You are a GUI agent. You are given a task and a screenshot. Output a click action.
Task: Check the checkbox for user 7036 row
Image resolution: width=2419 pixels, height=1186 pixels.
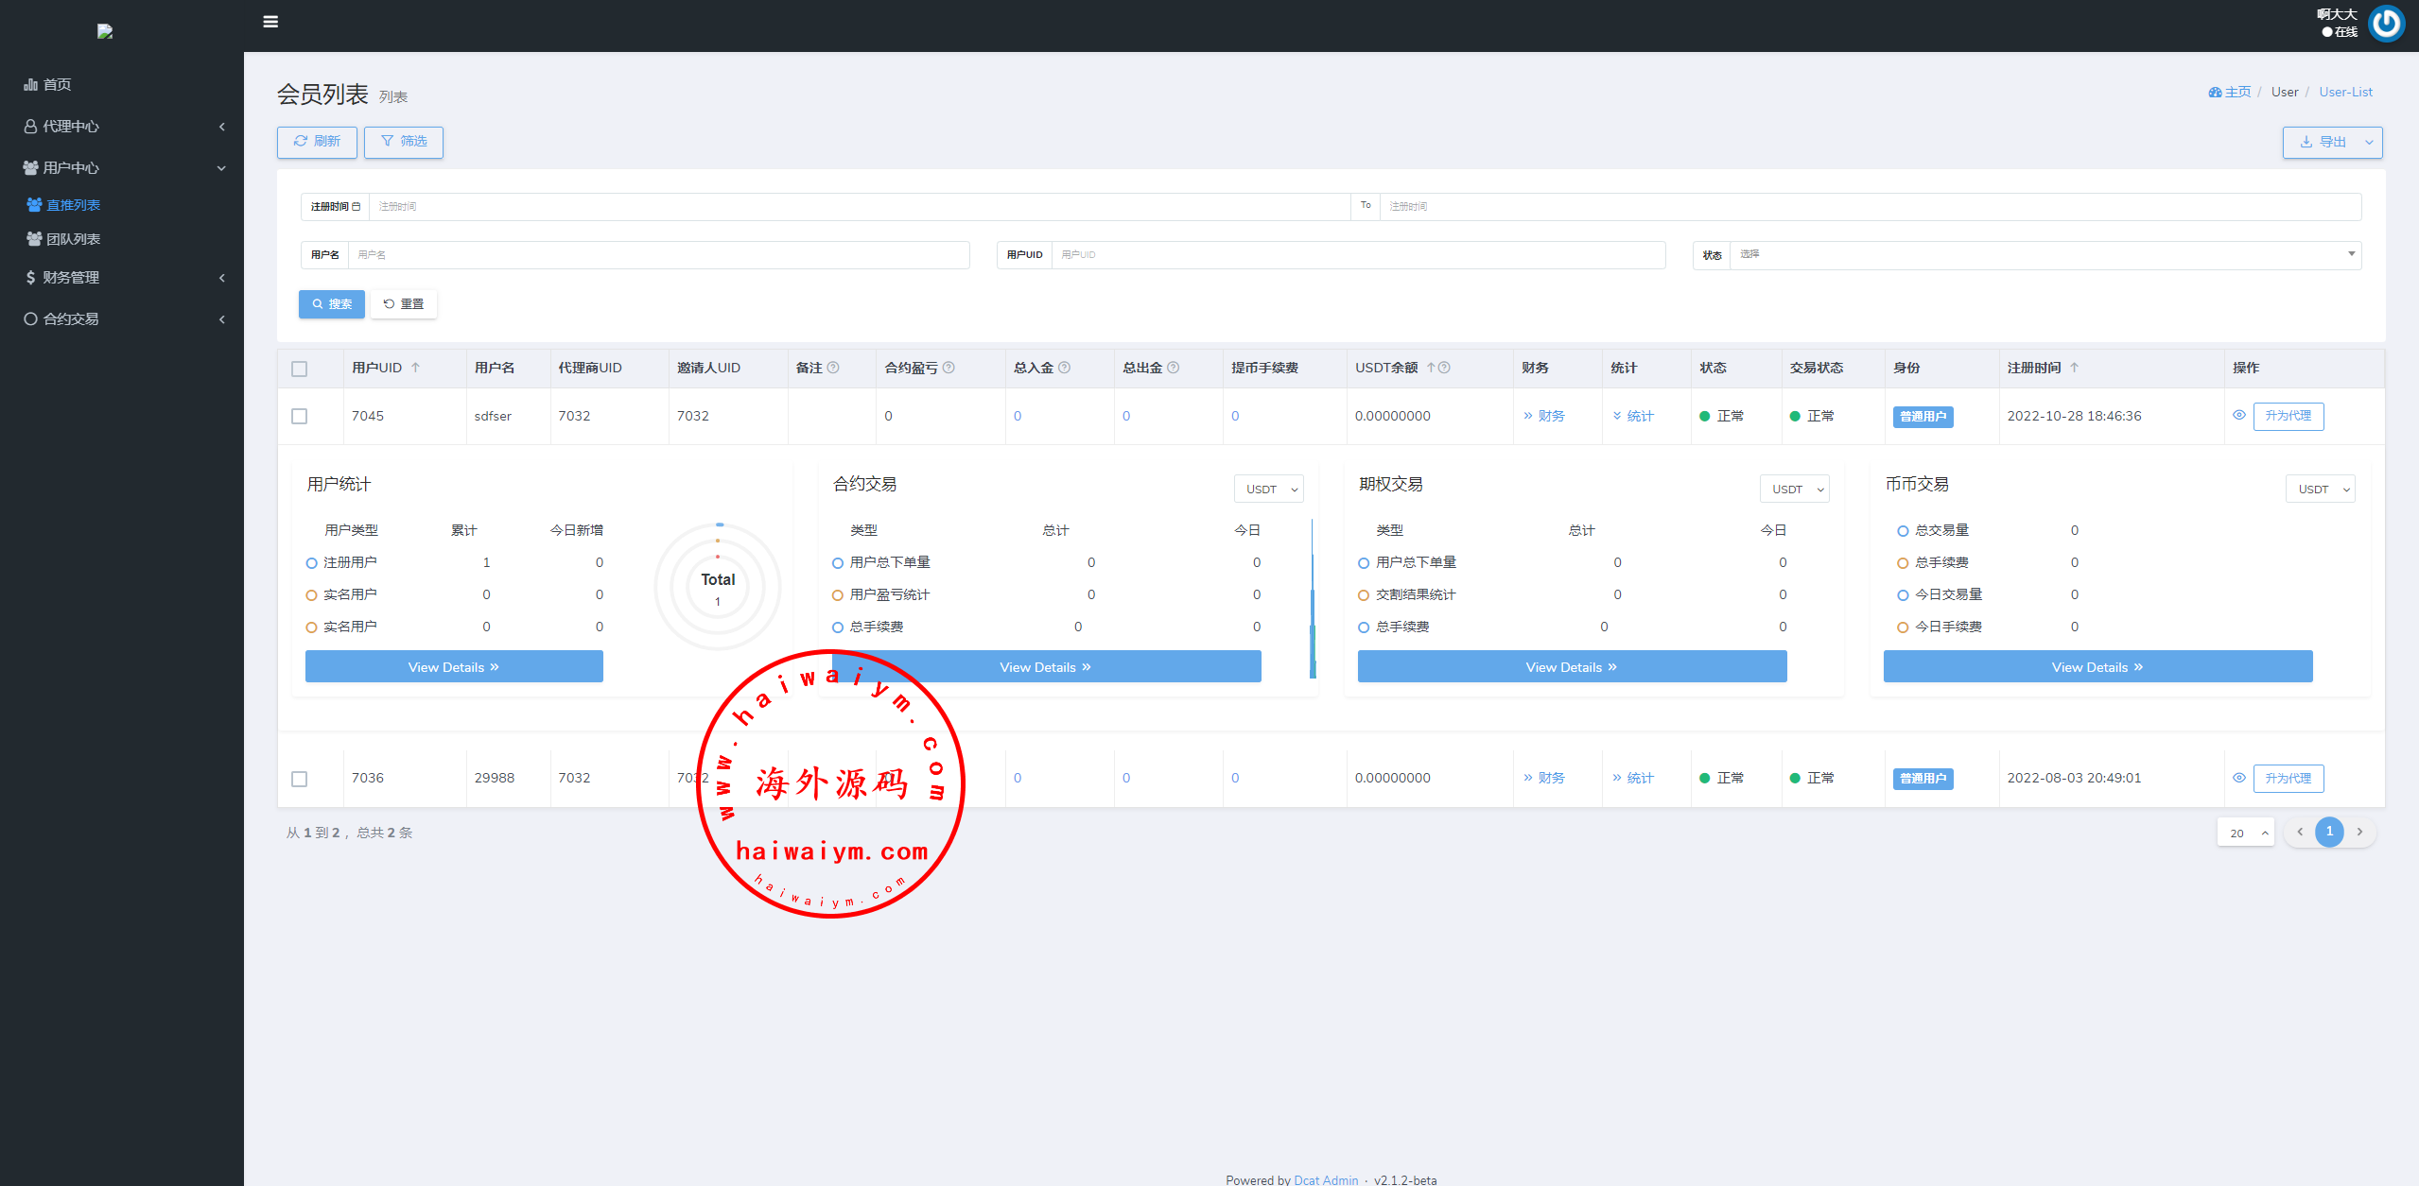pyautogui.click(x=300, y=779)
